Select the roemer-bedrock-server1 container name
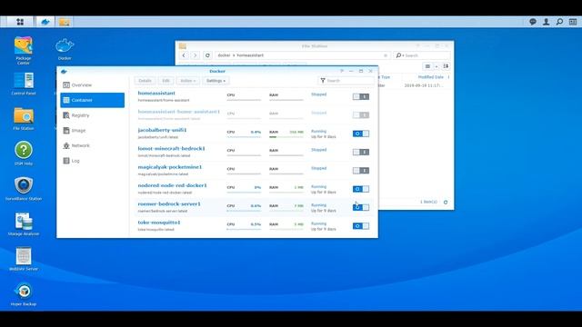This screenshot has height=327, width=582. [169, 203]
